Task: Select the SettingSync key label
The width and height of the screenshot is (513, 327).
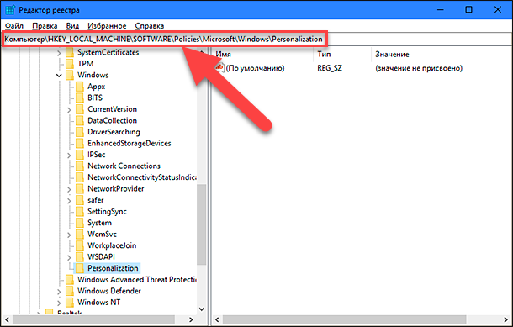Action: pos(107,212)
